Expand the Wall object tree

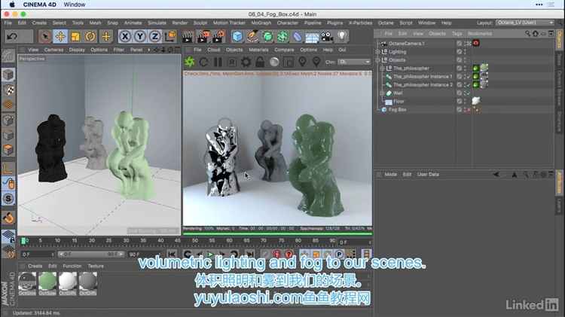click(382, 93)
